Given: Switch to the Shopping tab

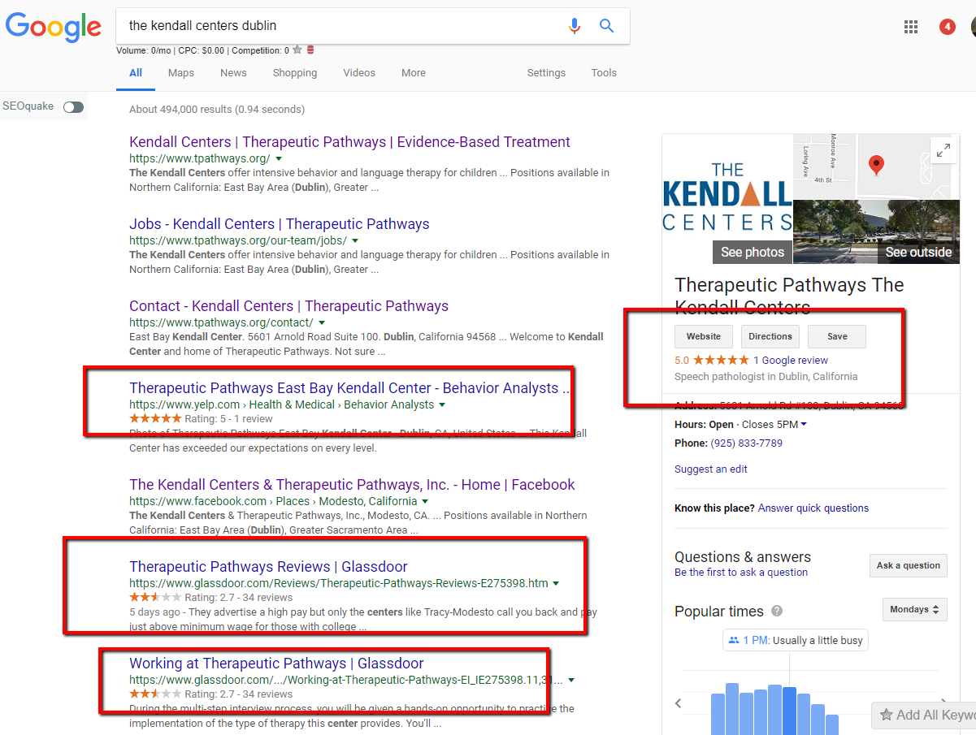Looking at the screenshot, I should [295, 73].
